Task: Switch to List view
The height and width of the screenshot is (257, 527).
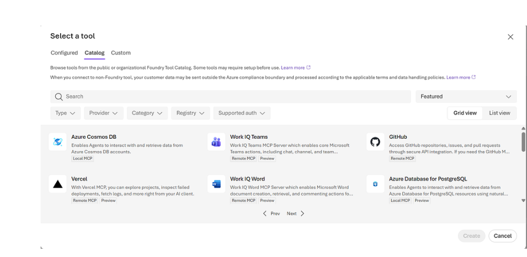Action: [x=499, y=113]
